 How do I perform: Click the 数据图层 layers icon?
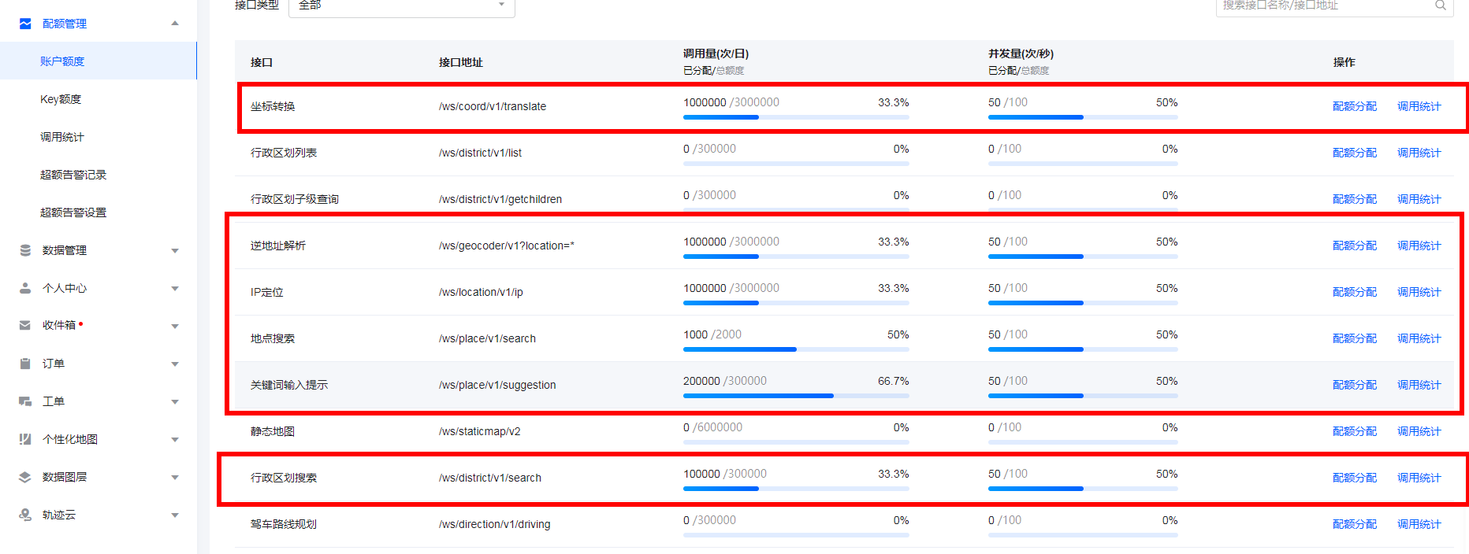coord(25,477)
